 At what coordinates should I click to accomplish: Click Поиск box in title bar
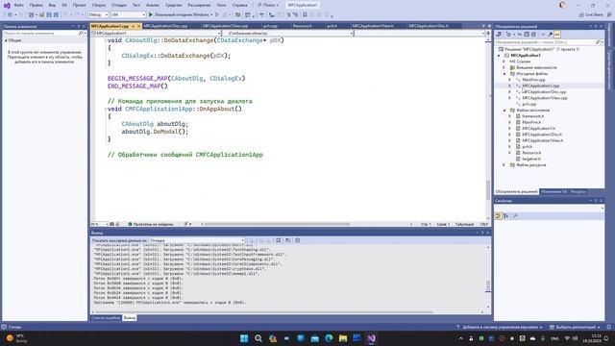(x=268, y=5)
